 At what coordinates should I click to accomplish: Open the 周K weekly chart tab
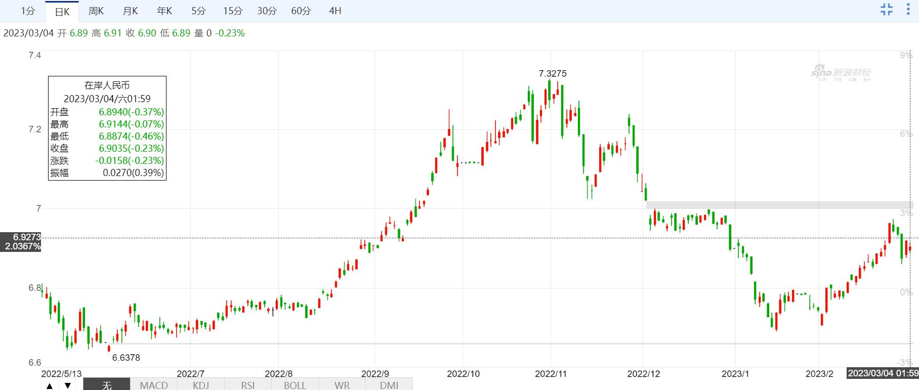[96, 11]
